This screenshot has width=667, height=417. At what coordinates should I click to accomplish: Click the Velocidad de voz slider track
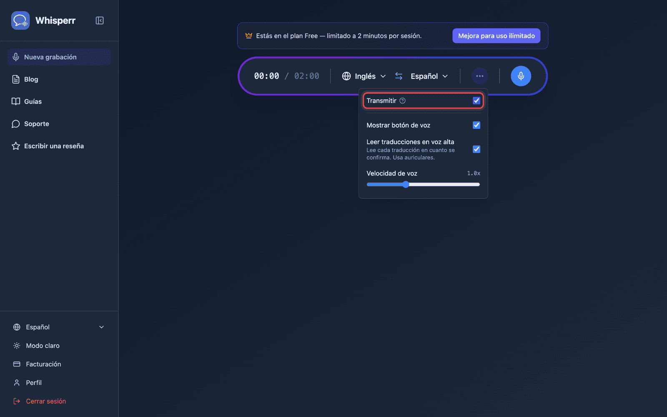pos(423,184)
